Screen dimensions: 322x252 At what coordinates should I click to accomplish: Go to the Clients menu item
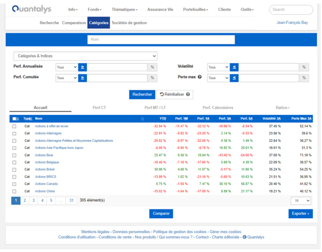coord(224,9)
